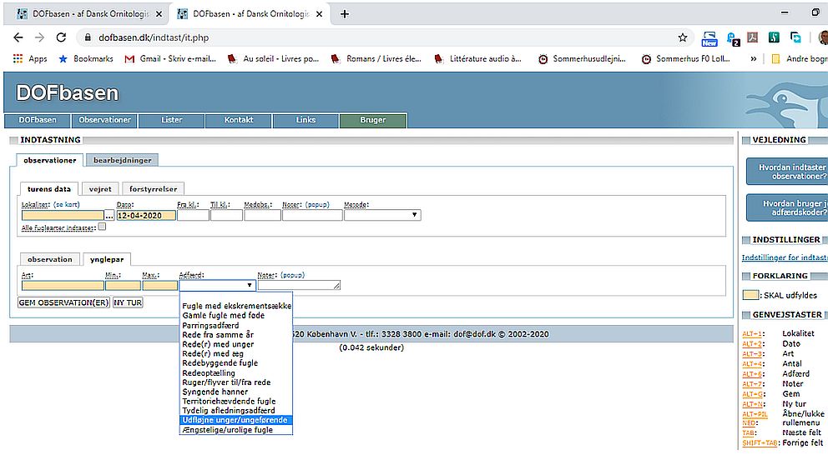Open the DOFbasen menu item
828x455 pixels.
(x=38, y=120)
